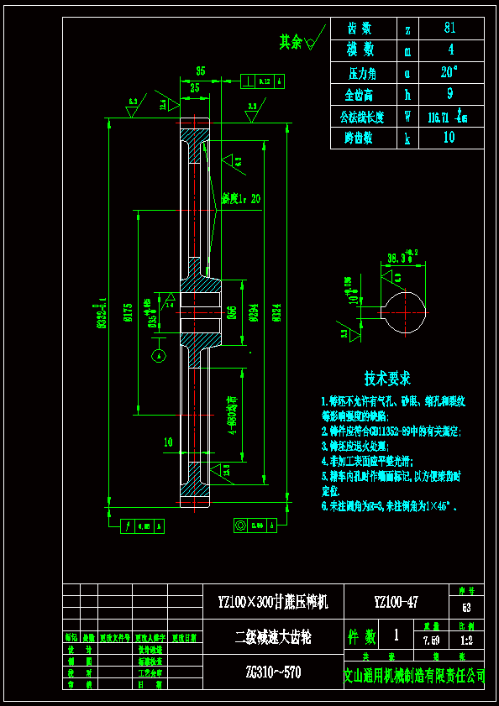Viewport: 499px width, 706px height.
Task: Select the span tooth count value 10
Action: pyautogui.click(x=449, y=137)
